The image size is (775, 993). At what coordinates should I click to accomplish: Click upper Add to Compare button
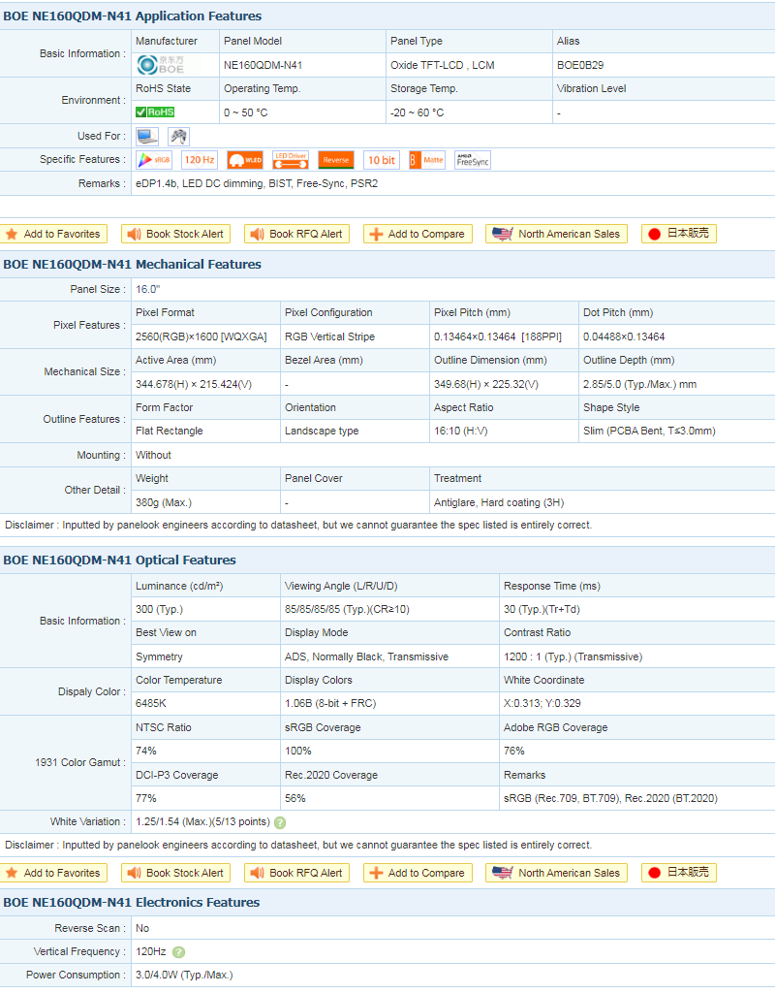point(418,234)
